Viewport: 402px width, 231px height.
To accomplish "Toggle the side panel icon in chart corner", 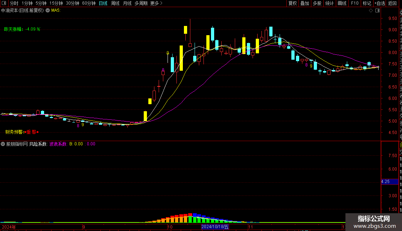I will pos(377,11).
